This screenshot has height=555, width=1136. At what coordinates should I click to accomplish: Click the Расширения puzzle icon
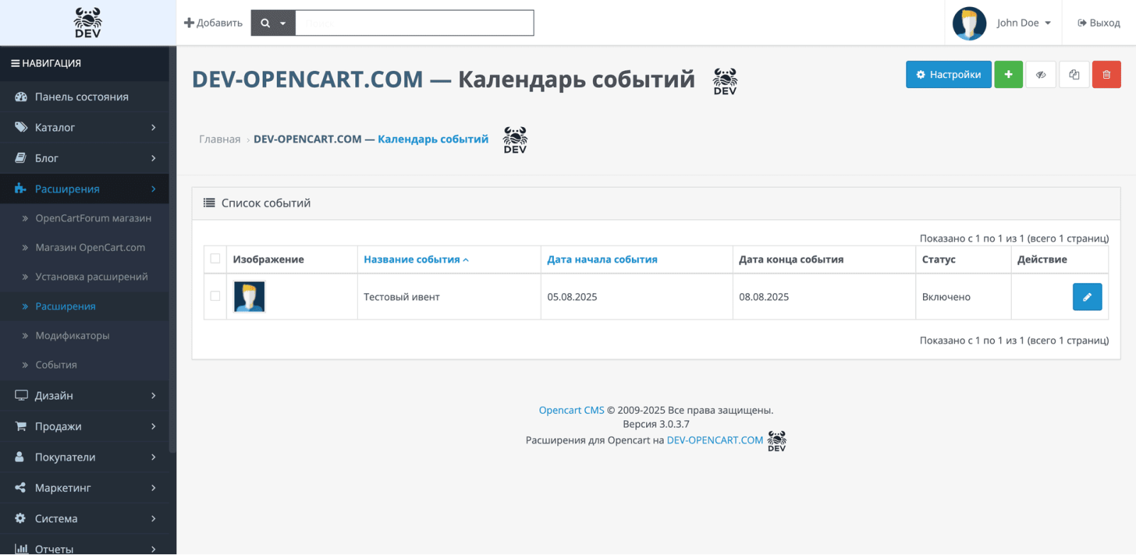(x=21, y=189)
